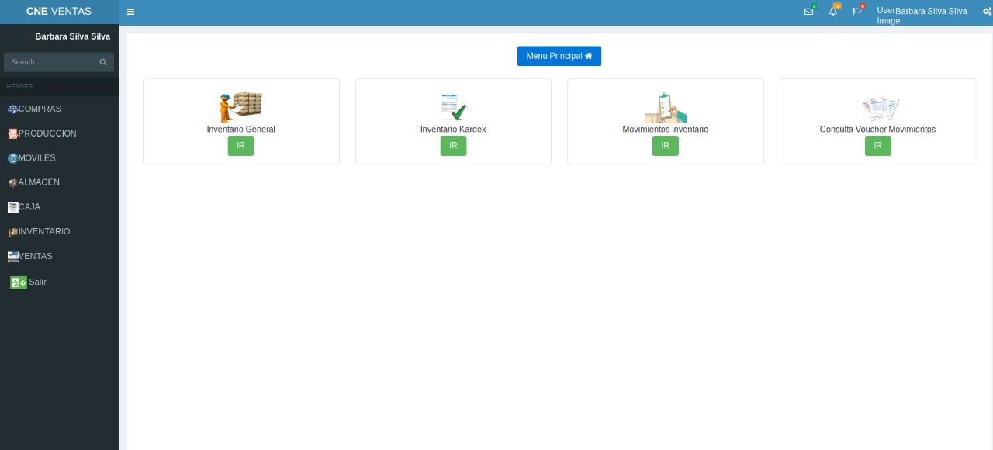Click the PRODUCCION menu icon

[12, 133]
